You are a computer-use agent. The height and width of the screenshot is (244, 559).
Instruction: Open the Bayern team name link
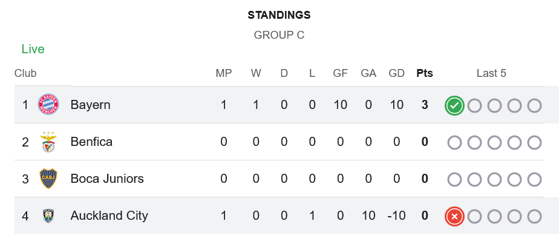click(90, 105)
